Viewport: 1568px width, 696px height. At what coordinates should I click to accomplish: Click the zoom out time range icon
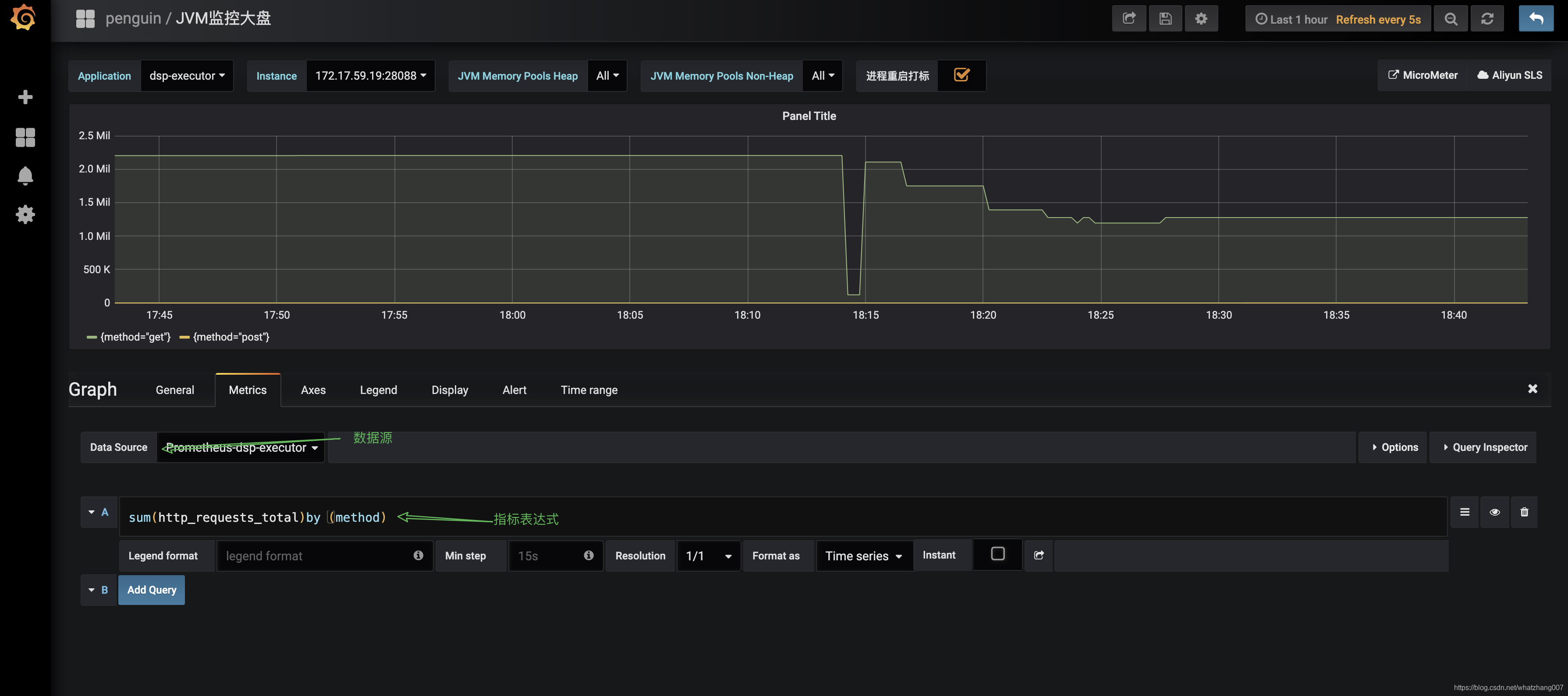(1451, 19)
